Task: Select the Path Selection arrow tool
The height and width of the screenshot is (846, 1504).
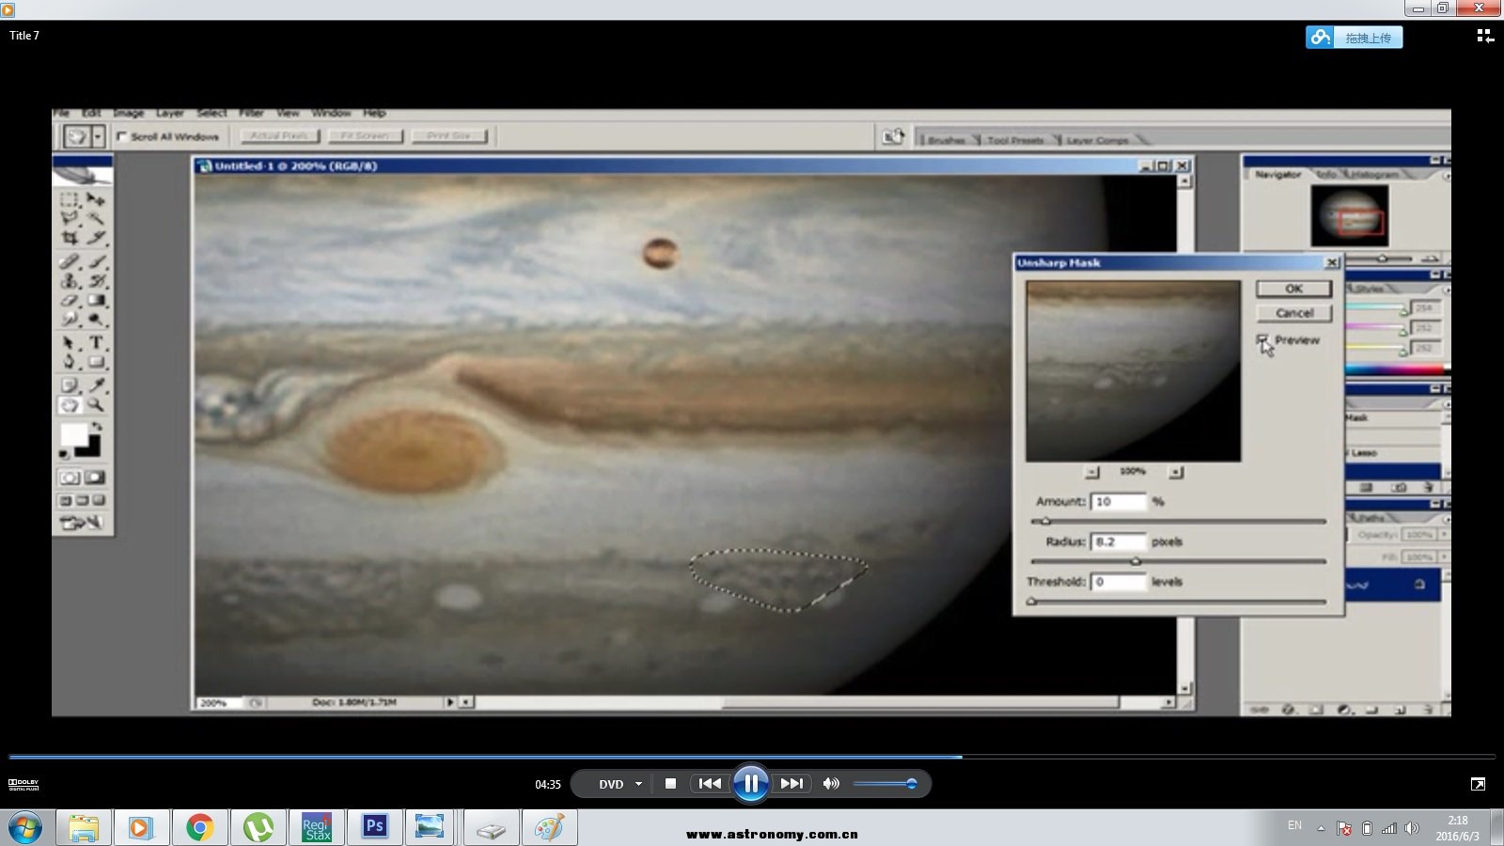Action: [x=70, y=342]
